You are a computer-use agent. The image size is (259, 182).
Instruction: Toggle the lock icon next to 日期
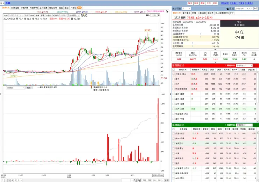[x=227, y=9]
